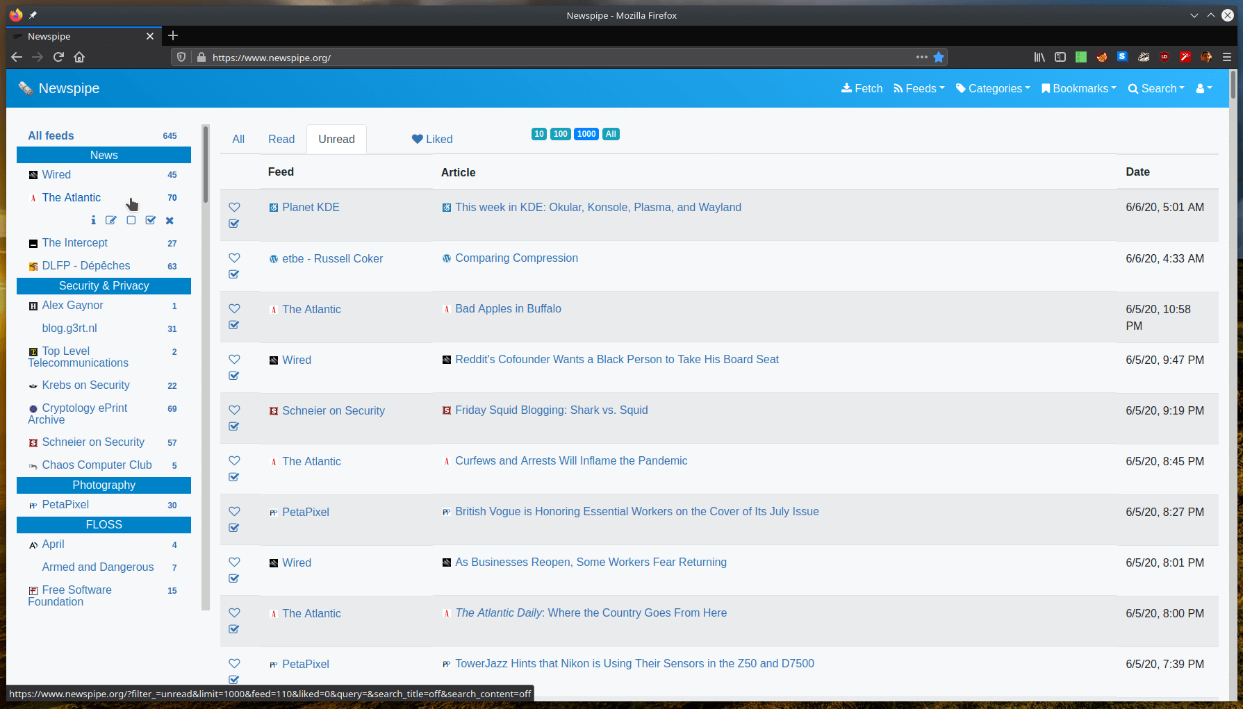Open the Wired feed in sidebar
This screenshot has height=709, width=1243.
tap(56, 174)
